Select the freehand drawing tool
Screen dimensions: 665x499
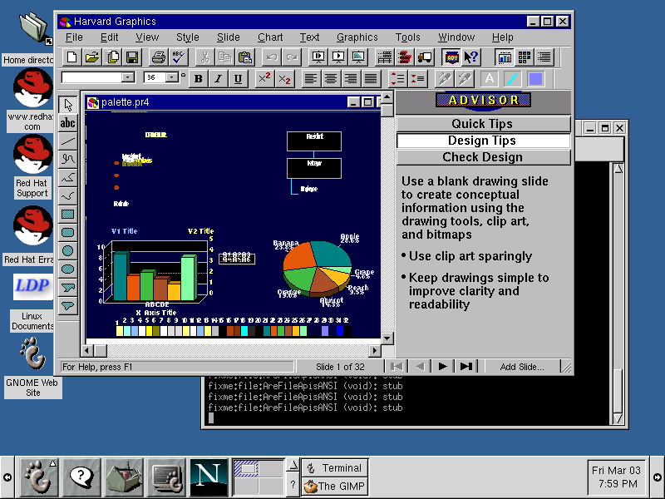coord(68,160)
